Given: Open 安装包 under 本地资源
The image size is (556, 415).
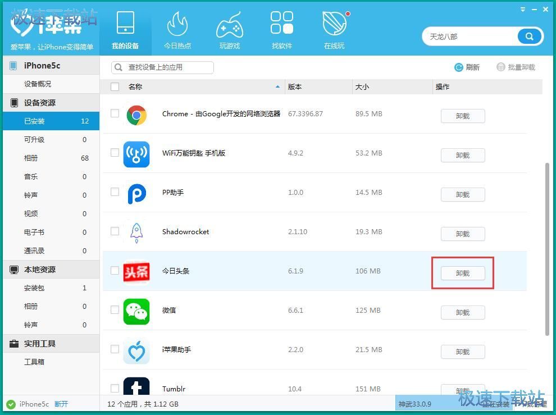Looking at the screenshot, I should (x=51, y=288).
